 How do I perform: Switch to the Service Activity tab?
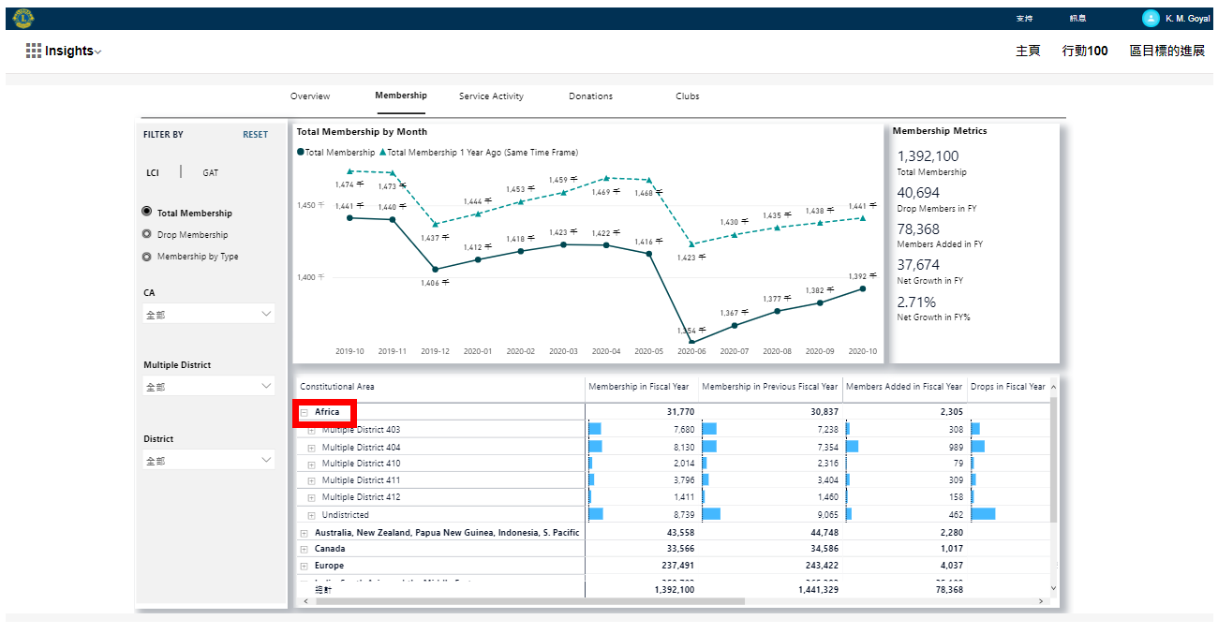click(x=491, y=96)
